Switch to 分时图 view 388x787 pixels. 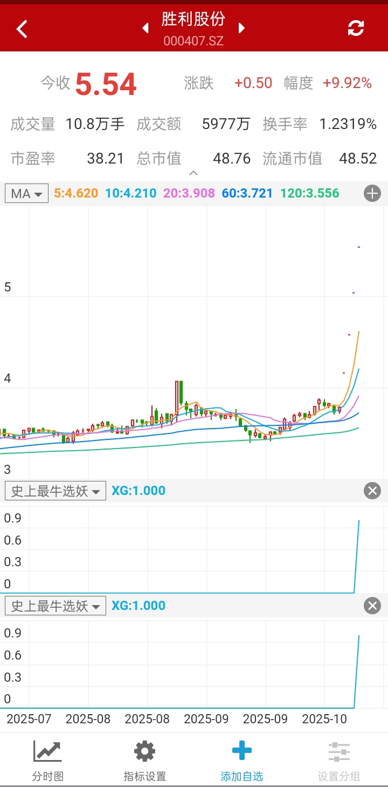(48, 761)
